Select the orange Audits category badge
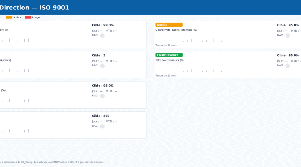The height and width of the screenshot is (167, 301). point(169,25)
